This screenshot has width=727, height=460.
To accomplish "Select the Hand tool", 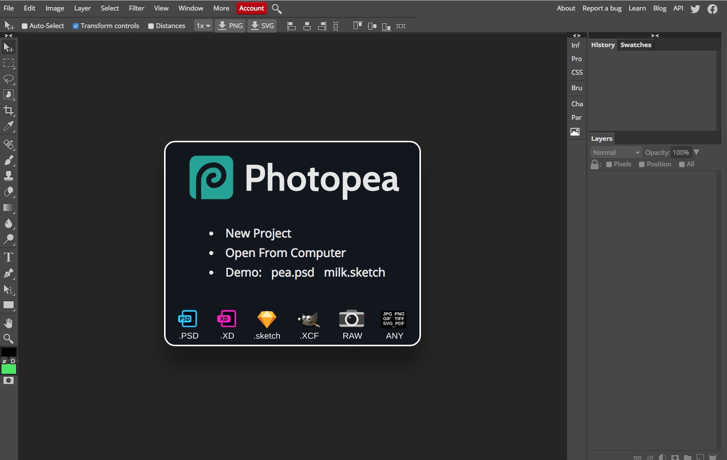I will 9,323.
